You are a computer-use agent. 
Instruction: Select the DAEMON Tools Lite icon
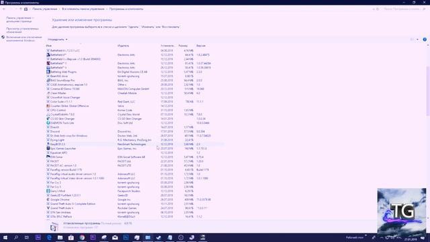pyautogui.click(x=48, y=123)
